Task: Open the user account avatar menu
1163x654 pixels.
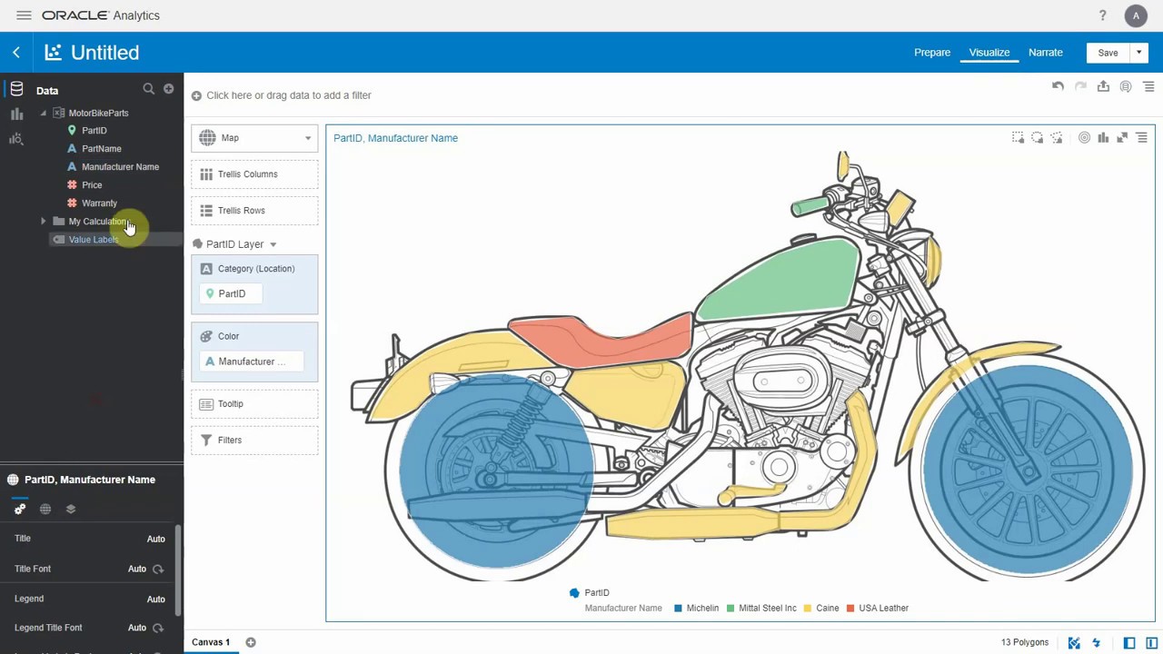Action: [x=1136, y=15]
